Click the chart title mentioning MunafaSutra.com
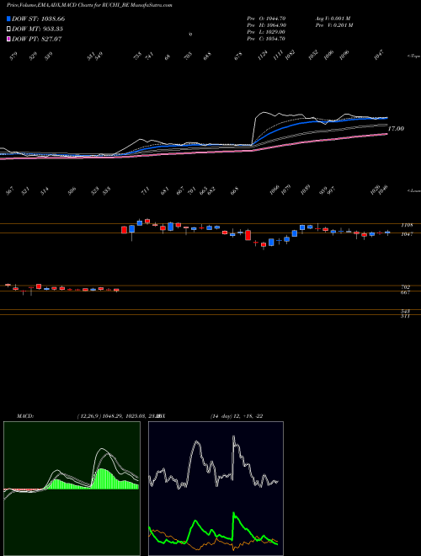The height and width of the screenshot is (556, 421). (x=89, y=6)
